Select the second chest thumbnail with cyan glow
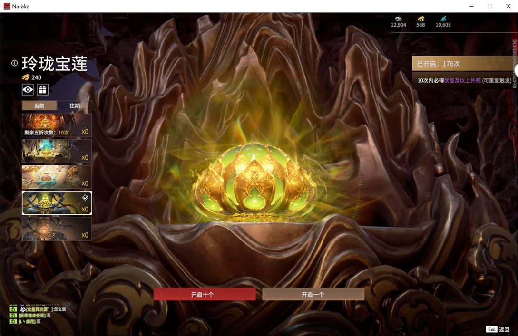This screenshot has width=518, height=336. tap(57, 151)
